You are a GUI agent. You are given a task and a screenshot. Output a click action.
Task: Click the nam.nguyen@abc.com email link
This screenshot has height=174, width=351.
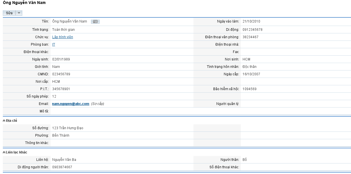click(70, 104)
